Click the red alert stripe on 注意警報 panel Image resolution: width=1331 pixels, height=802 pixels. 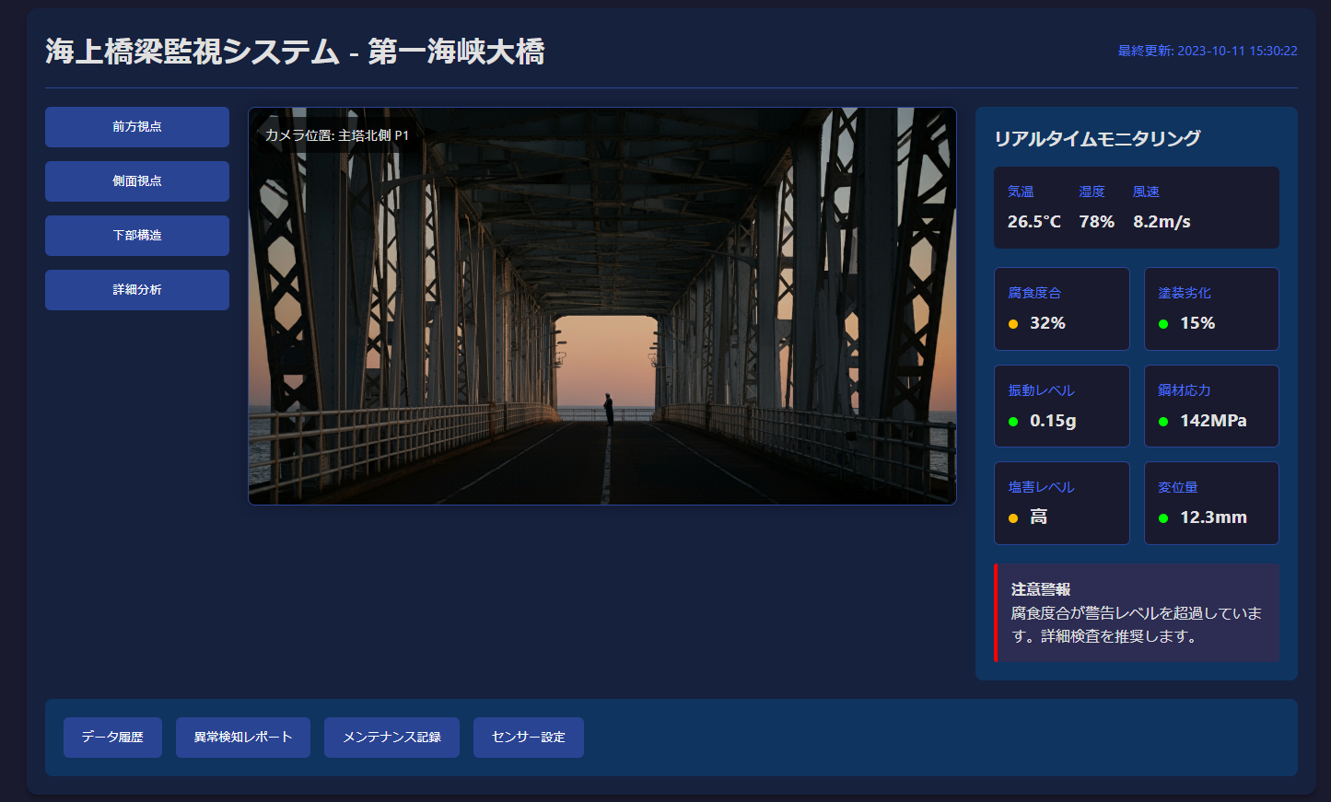tap(996, 613)
